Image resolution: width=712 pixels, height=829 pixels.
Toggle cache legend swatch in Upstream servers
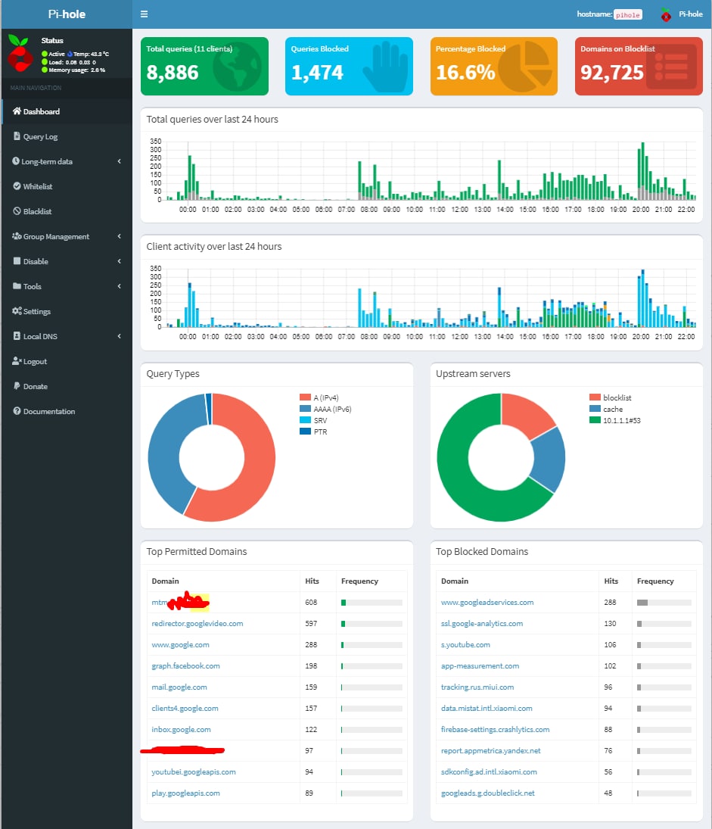(595, 409)
